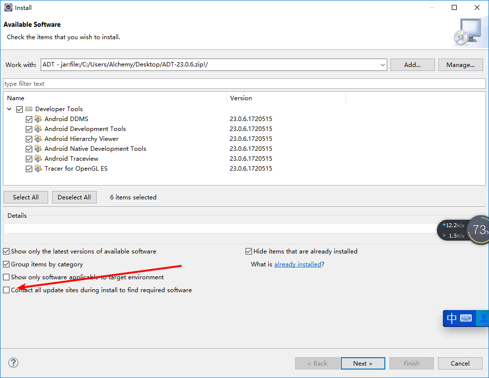Maximize the Install dialog window
This screenshot has width=489, height=378.
454,7
